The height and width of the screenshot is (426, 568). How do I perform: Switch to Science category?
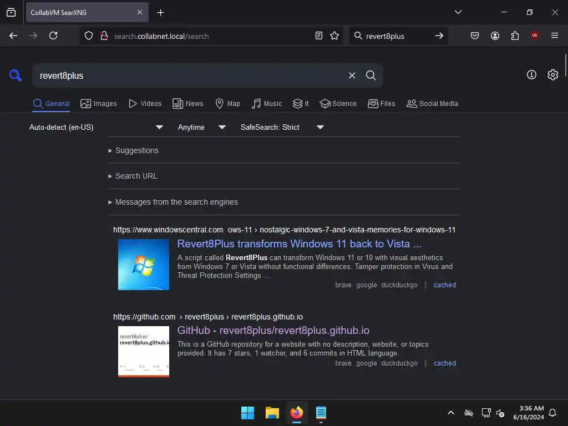click(x=338, y=104)
